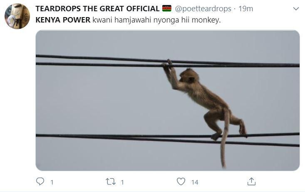Click the retweet count number 1

click(122, 182)
